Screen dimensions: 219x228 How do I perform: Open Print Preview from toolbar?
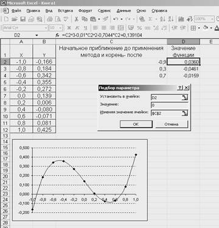click(58, 19)
